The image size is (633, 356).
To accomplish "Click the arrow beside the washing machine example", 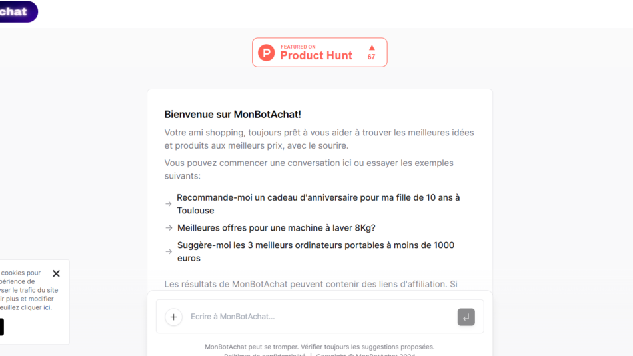I will (169, 228).
